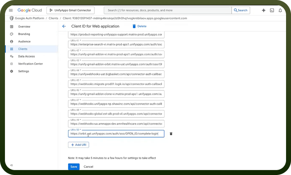
Task: Save the client settings
Action: (73, 167)
